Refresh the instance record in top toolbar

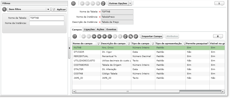pos(103,4)
